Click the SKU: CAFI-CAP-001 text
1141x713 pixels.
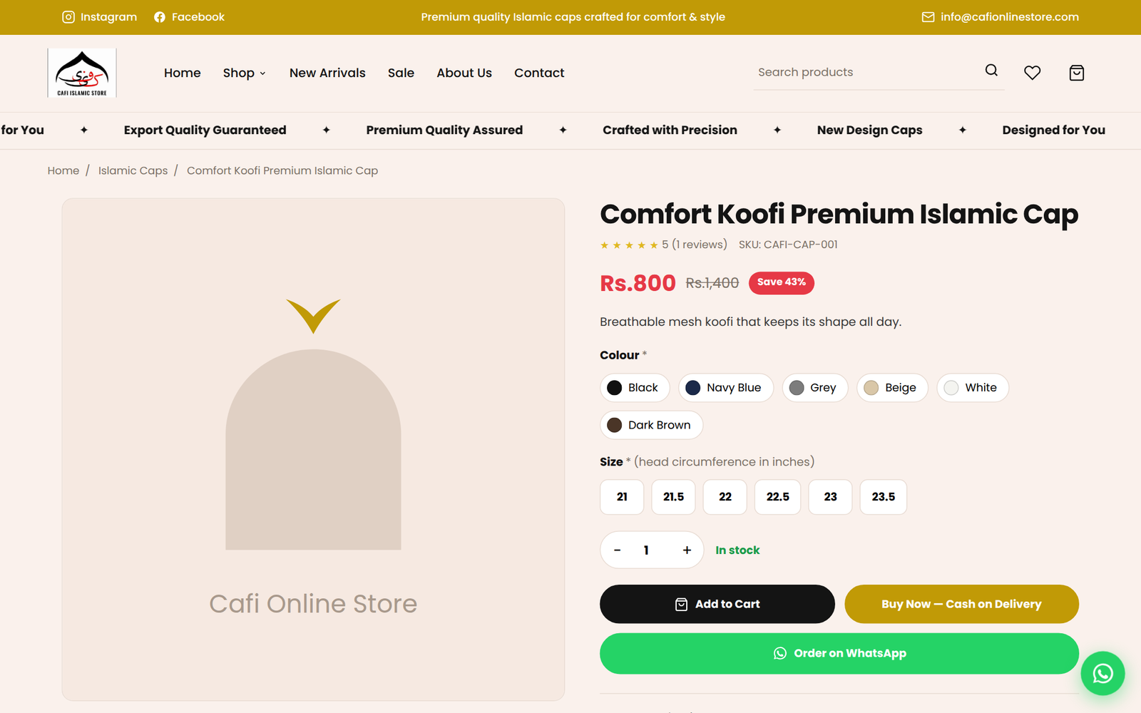pos(788,245)
